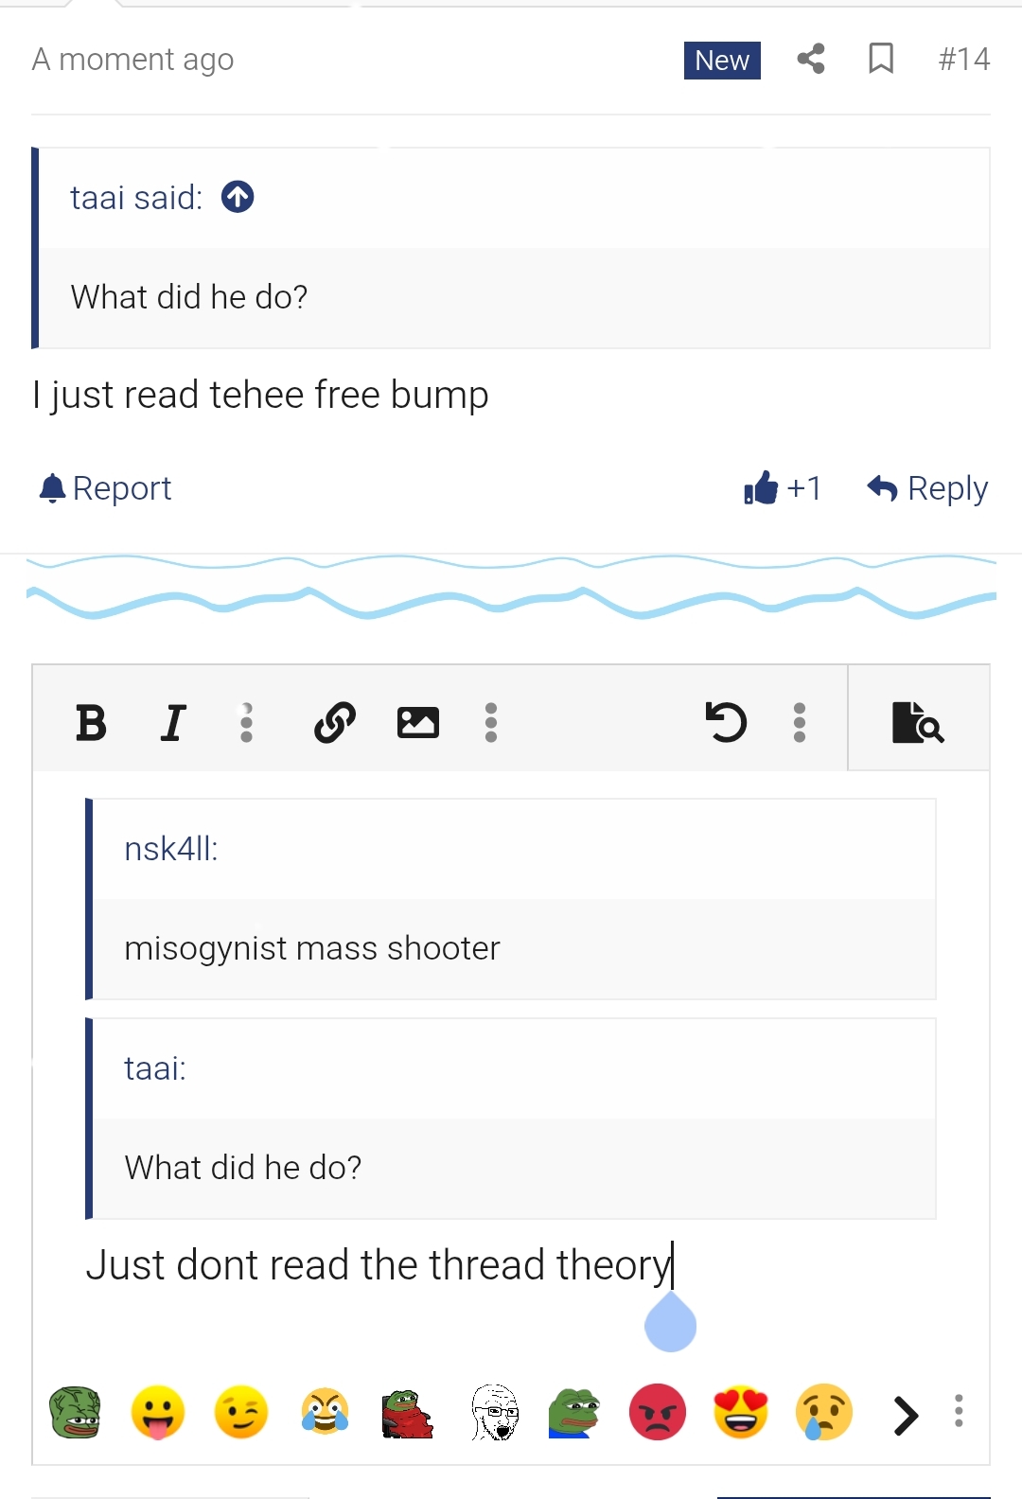The image size is (1022, 1499).
Task: Toggle bold text formatting
Action: 91,723
